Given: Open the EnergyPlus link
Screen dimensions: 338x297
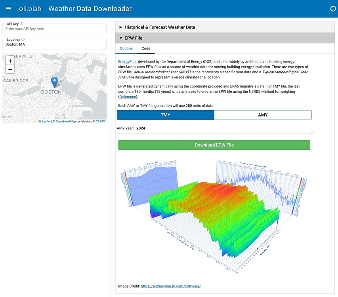Looking at the screenshot, I should tap(127, 62).
